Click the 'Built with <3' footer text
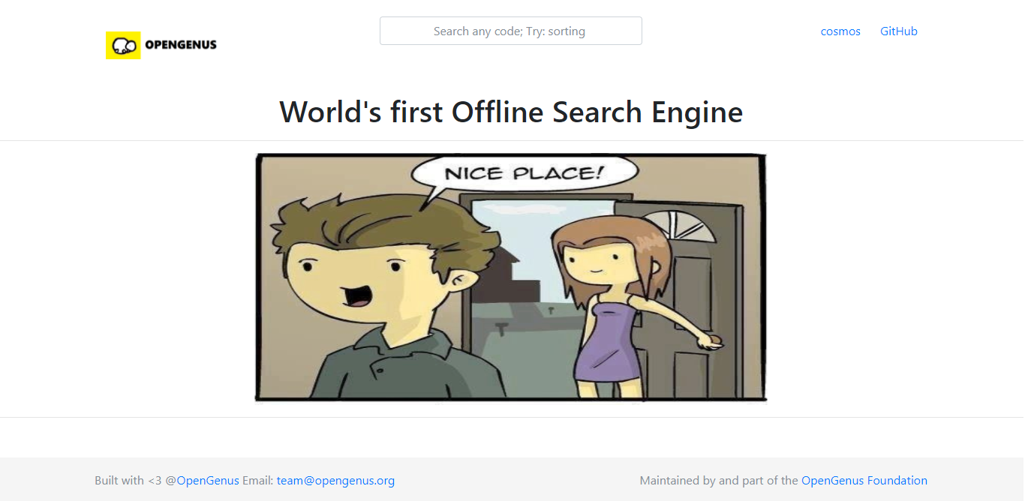 click(x=128, y=481)
